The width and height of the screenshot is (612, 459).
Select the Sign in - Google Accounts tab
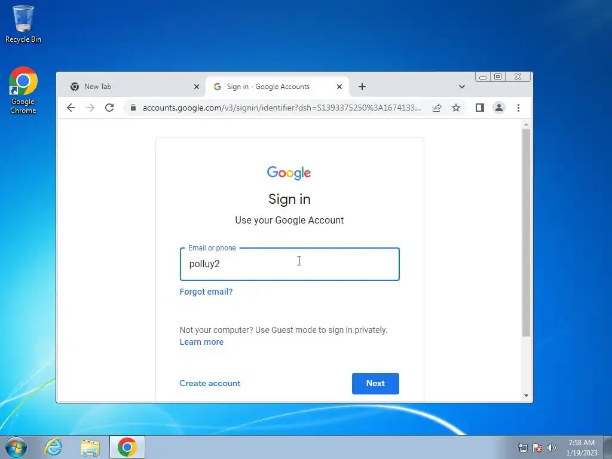point(277,87)
